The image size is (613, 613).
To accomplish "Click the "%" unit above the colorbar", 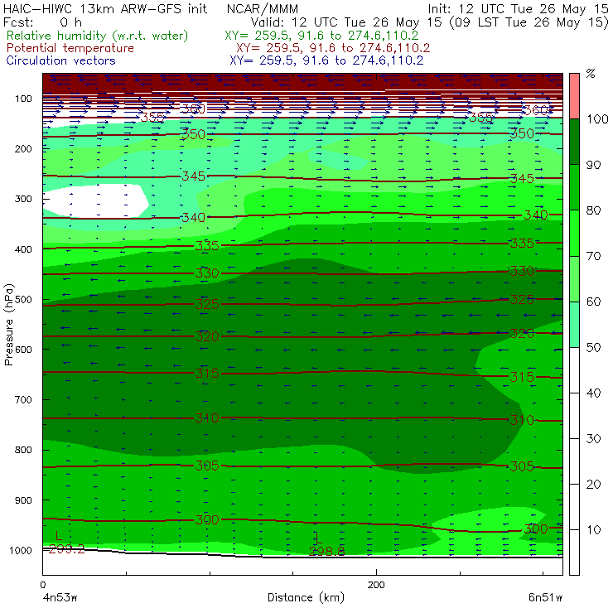I will pyautogui.click(x=591, y=73).
